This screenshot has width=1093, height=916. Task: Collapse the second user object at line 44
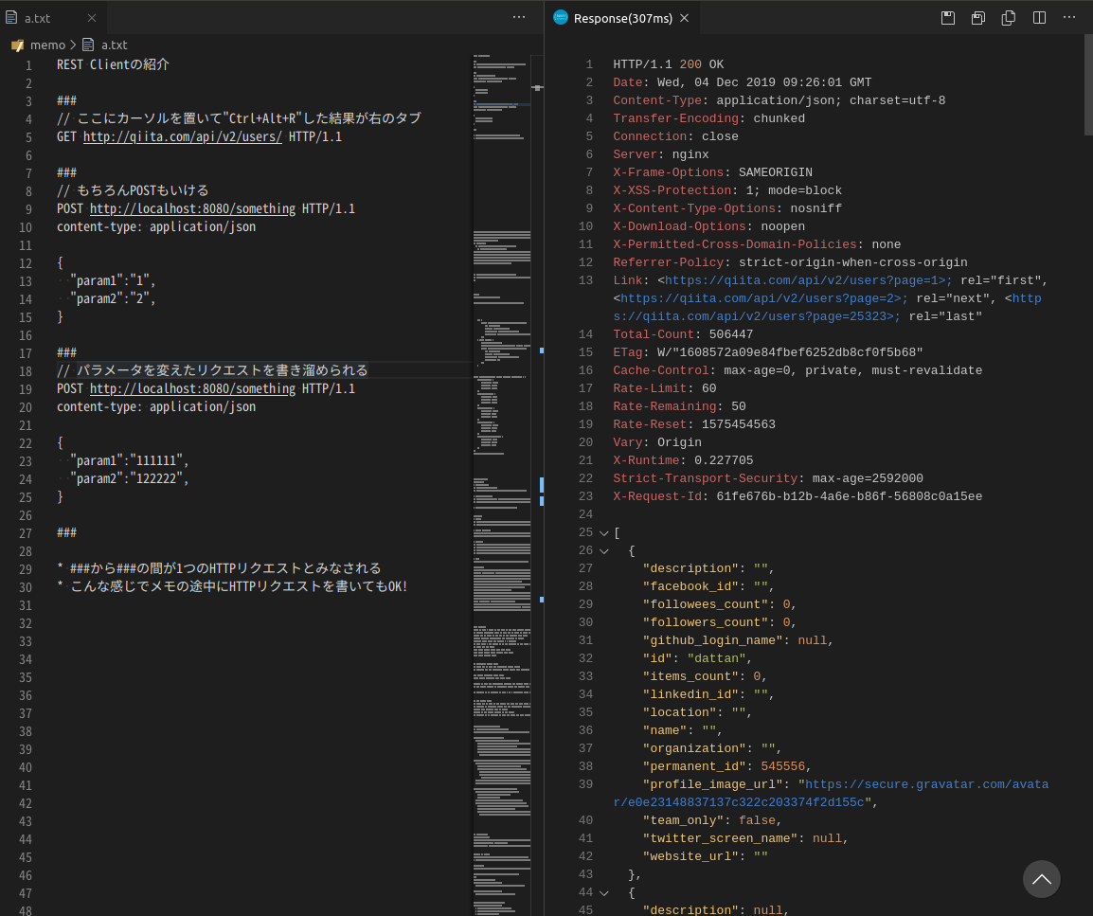603,892
